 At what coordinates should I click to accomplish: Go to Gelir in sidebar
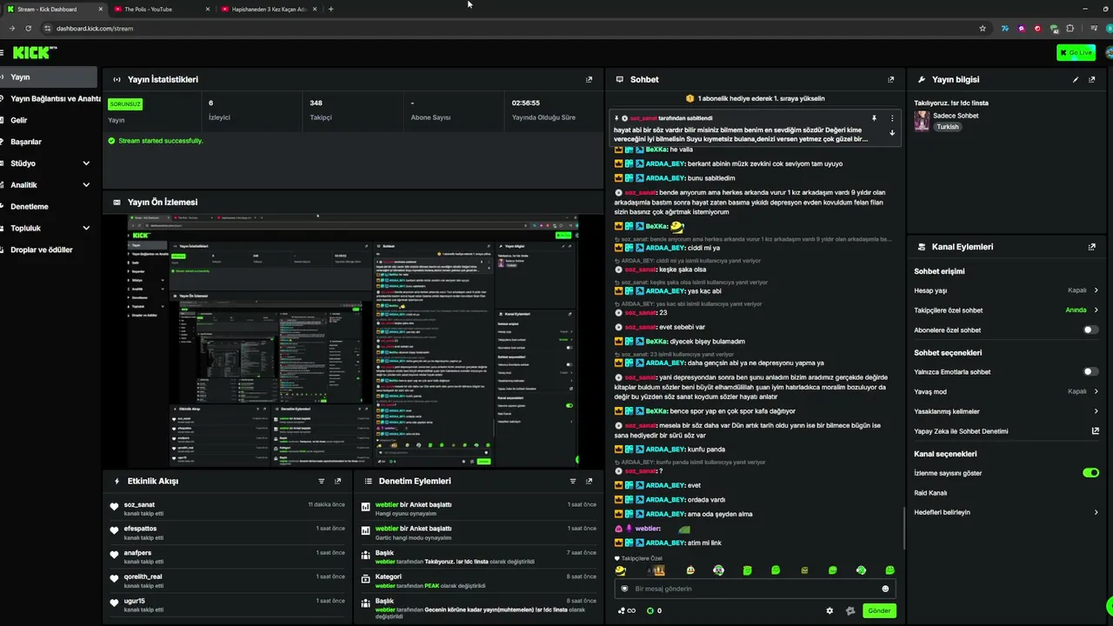click(49, 120)
